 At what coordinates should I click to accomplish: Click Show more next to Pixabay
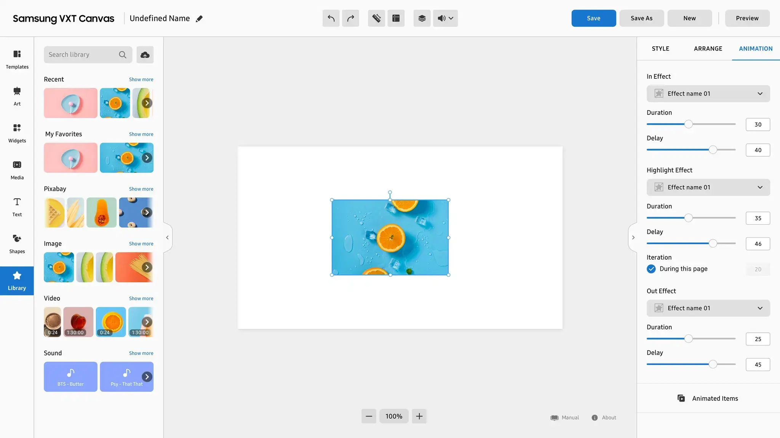pos(141,189)
